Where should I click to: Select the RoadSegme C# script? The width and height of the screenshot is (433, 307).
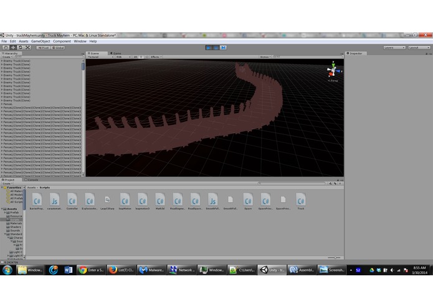click(178, 201)
